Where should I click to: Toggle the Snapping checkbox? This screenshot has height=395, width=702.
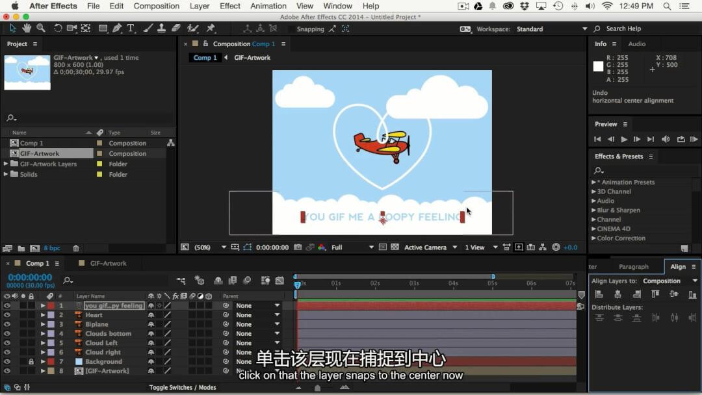[291, 29]
